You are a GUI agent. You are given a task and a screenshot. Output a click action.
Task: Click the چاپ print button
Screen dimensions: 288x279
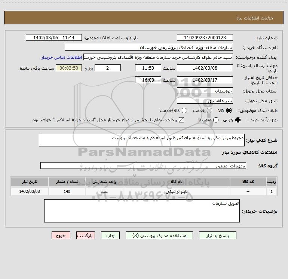point(110,236)
